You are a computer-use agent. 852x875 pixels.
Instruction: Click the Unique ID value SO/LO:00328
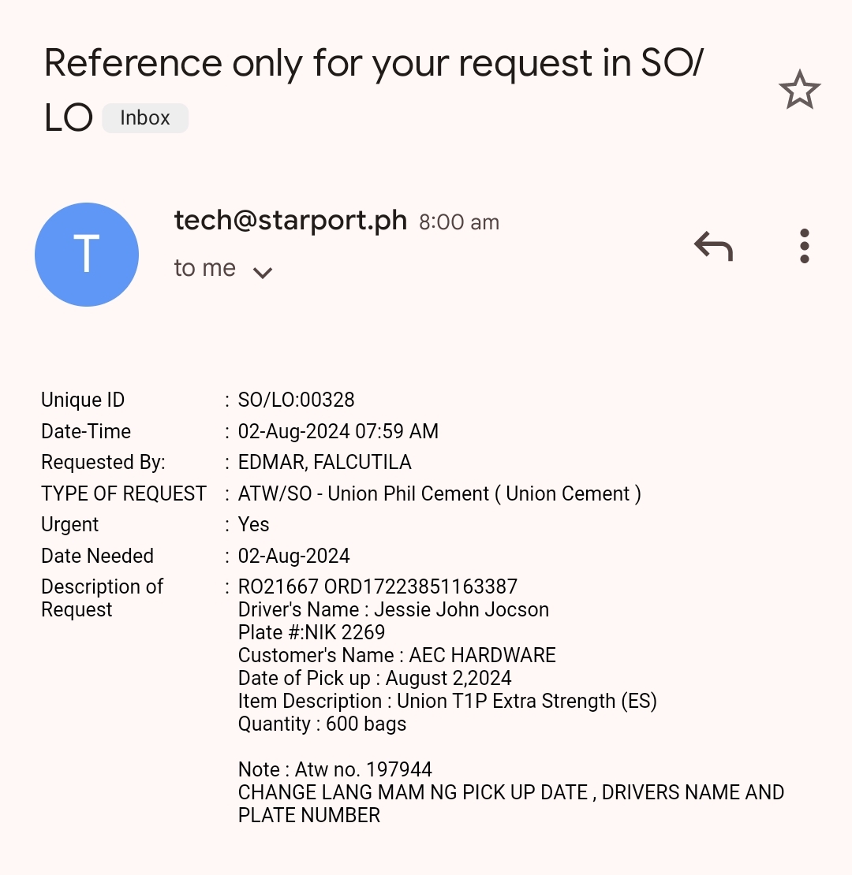(x=296, y=400)
